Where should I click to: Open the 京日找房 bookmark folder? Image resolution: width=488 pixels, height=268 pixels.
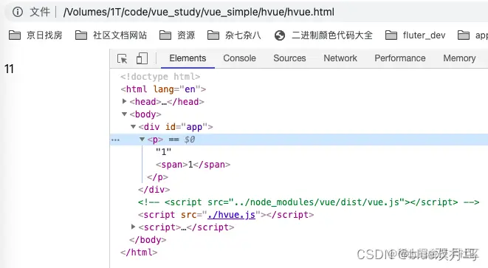pyautogui.click(x=35, y=35)
